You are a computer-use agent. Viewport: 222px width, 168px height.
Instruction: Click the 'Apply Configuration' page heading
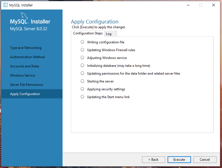[x=95, y=22]
